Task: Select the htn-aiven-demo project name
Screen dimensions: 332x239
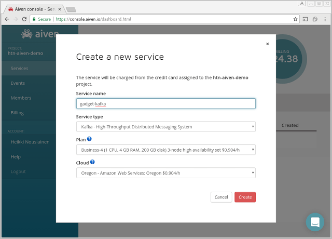Action: point(25,53)
